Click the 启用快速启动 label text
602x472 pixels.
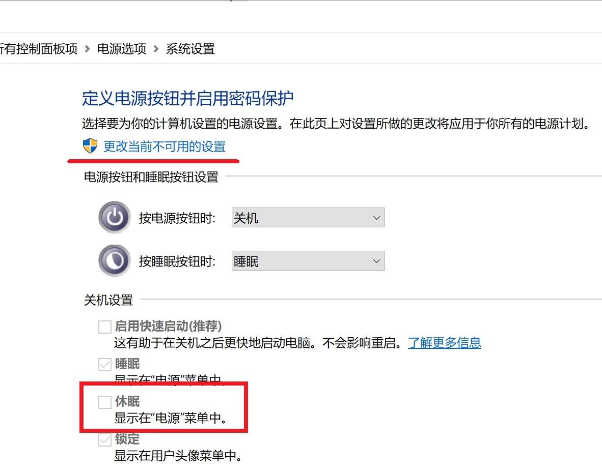152,327
